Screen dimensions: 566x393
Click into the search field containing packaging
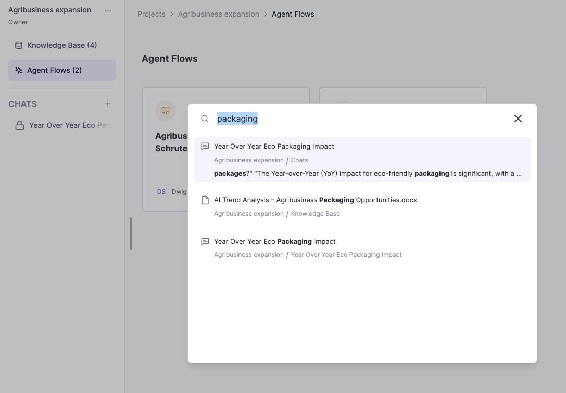361,119
